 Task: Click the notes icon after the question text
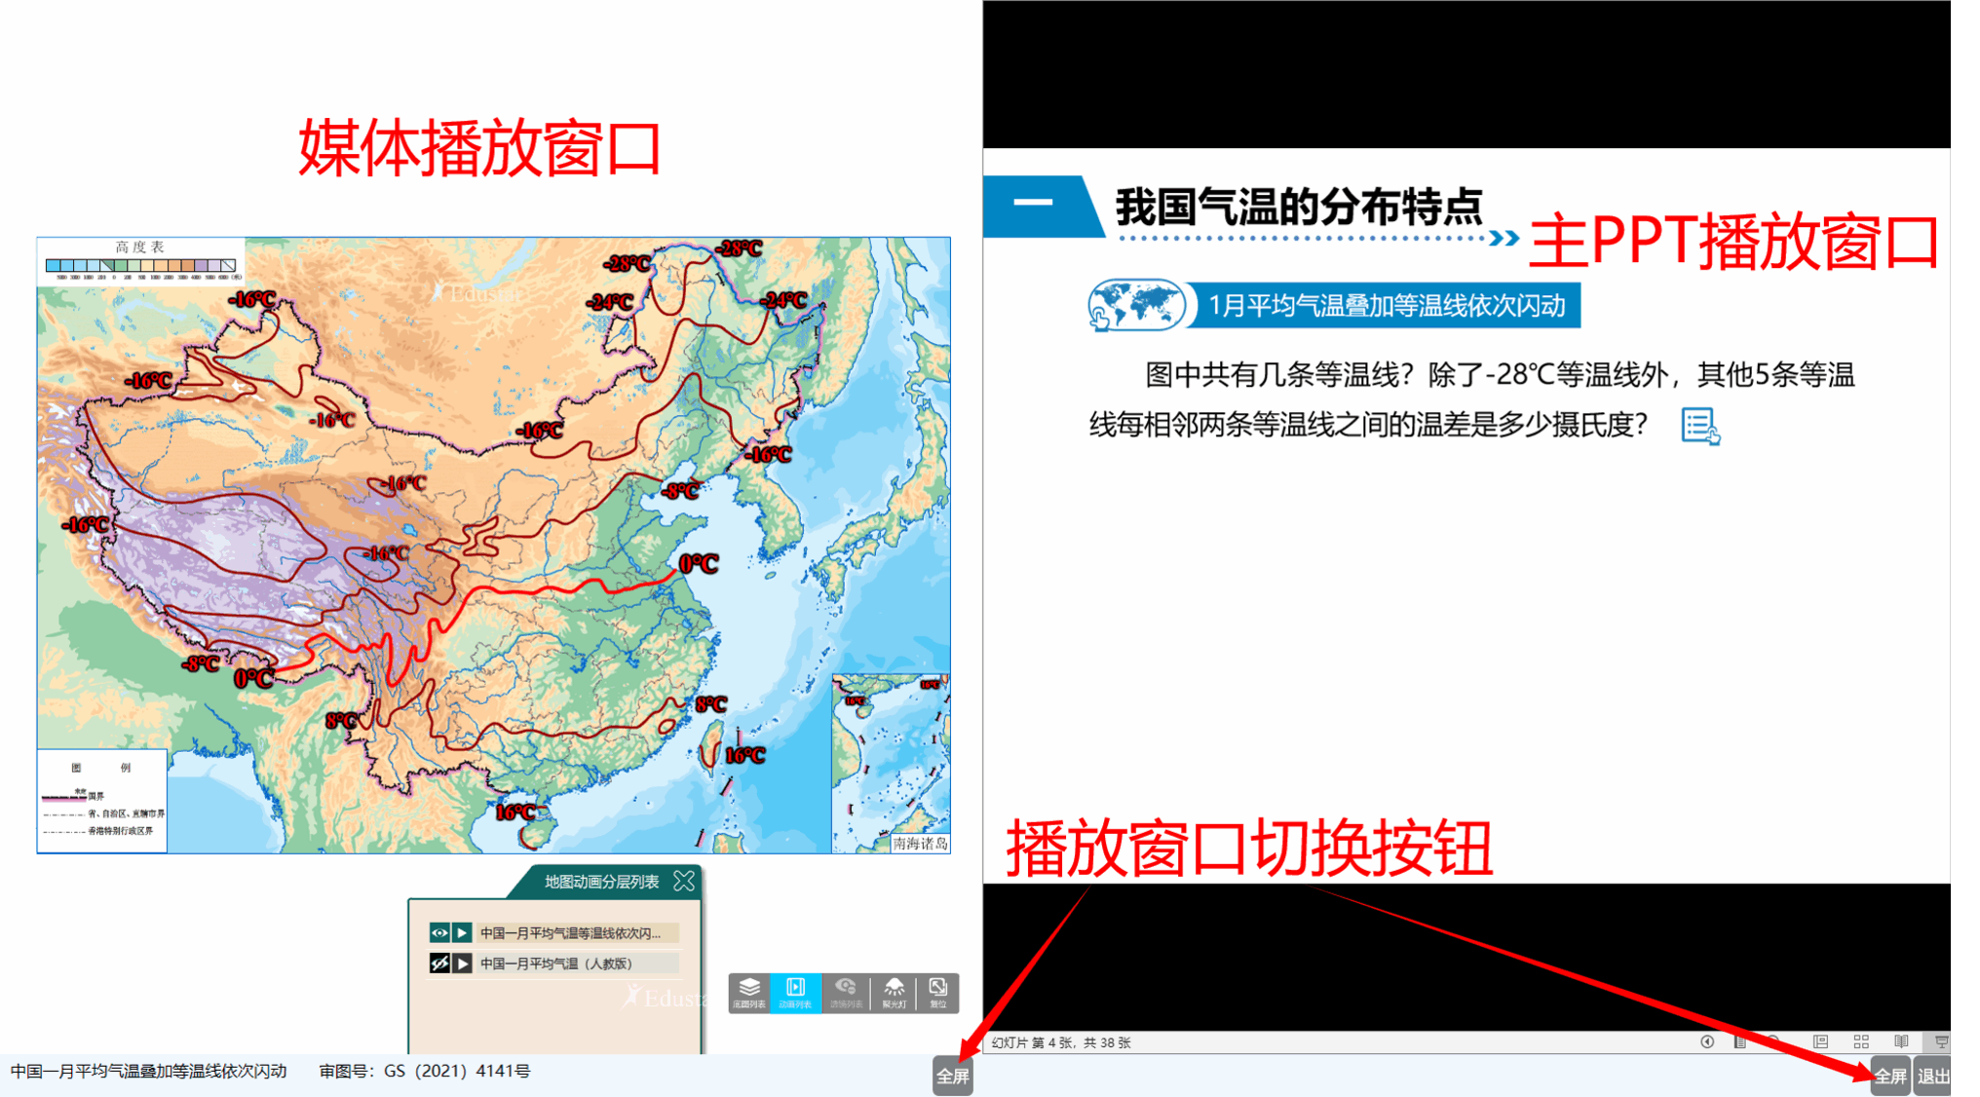[1700, 426]
